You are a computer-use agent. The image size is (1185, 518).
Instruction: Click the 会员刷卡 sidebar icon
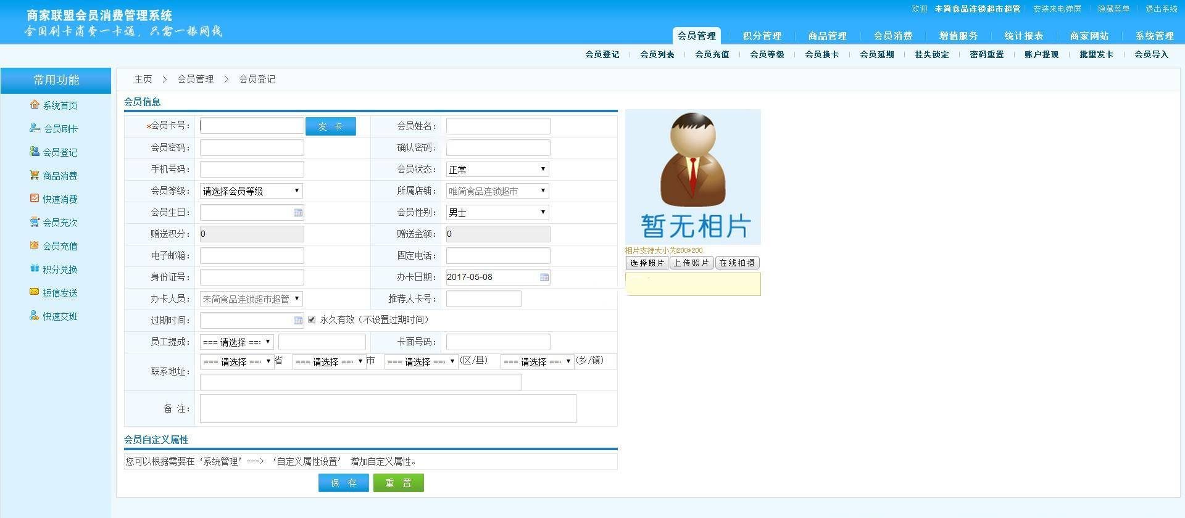35,128
